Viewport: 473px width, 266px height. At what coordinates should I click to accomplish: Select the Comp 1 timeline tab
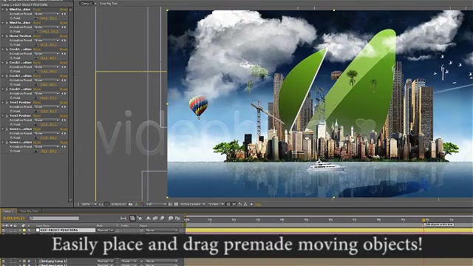point(8,211)
